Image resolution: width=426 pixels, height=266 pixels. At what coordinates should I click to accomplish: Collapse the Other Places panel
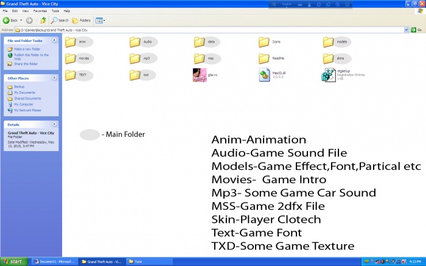click(x=54, y=78)
